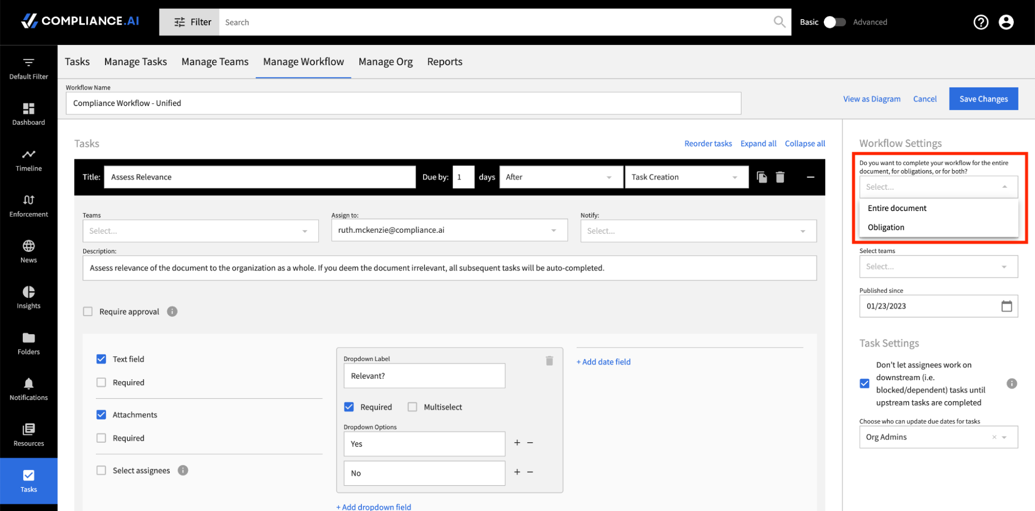The image size is (1035, 511).
Task: Enable the Multiselect checkbox
Action: tap(412, 407)
